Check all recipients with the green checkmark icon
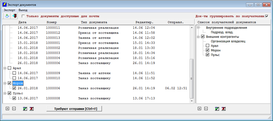The image size is (273, 121). point(217,109)
